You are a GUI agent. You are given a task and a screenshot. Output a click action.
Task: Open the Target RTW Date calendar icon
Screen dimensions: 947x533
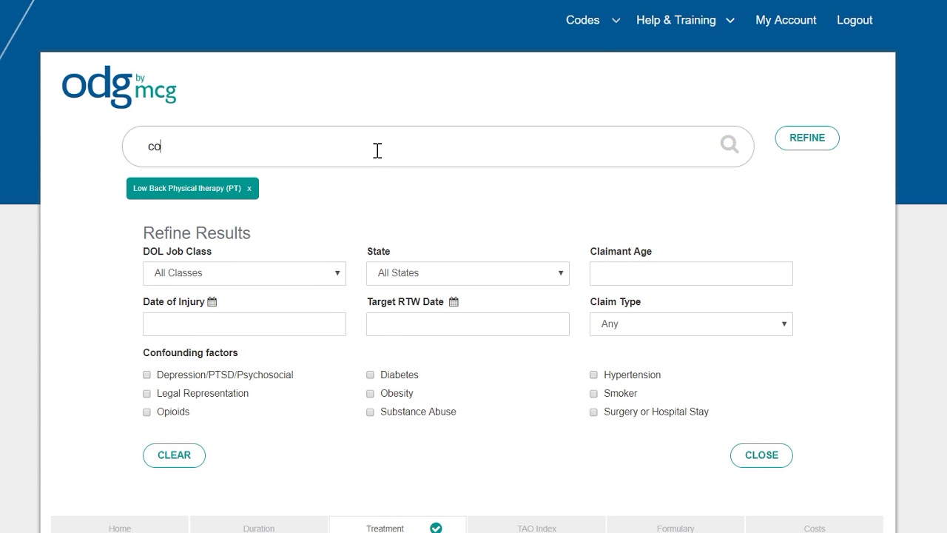[454, 302]
